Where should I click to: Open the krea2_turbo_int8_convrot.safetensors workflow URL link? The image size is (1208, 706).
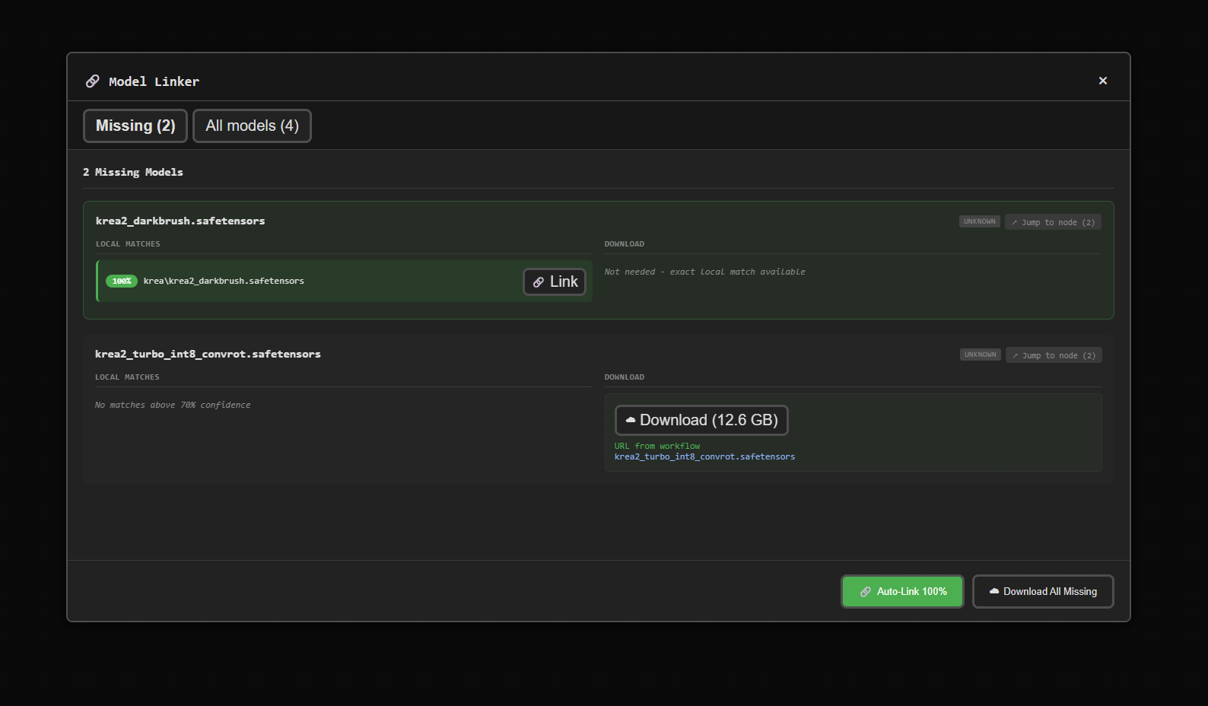704,456
